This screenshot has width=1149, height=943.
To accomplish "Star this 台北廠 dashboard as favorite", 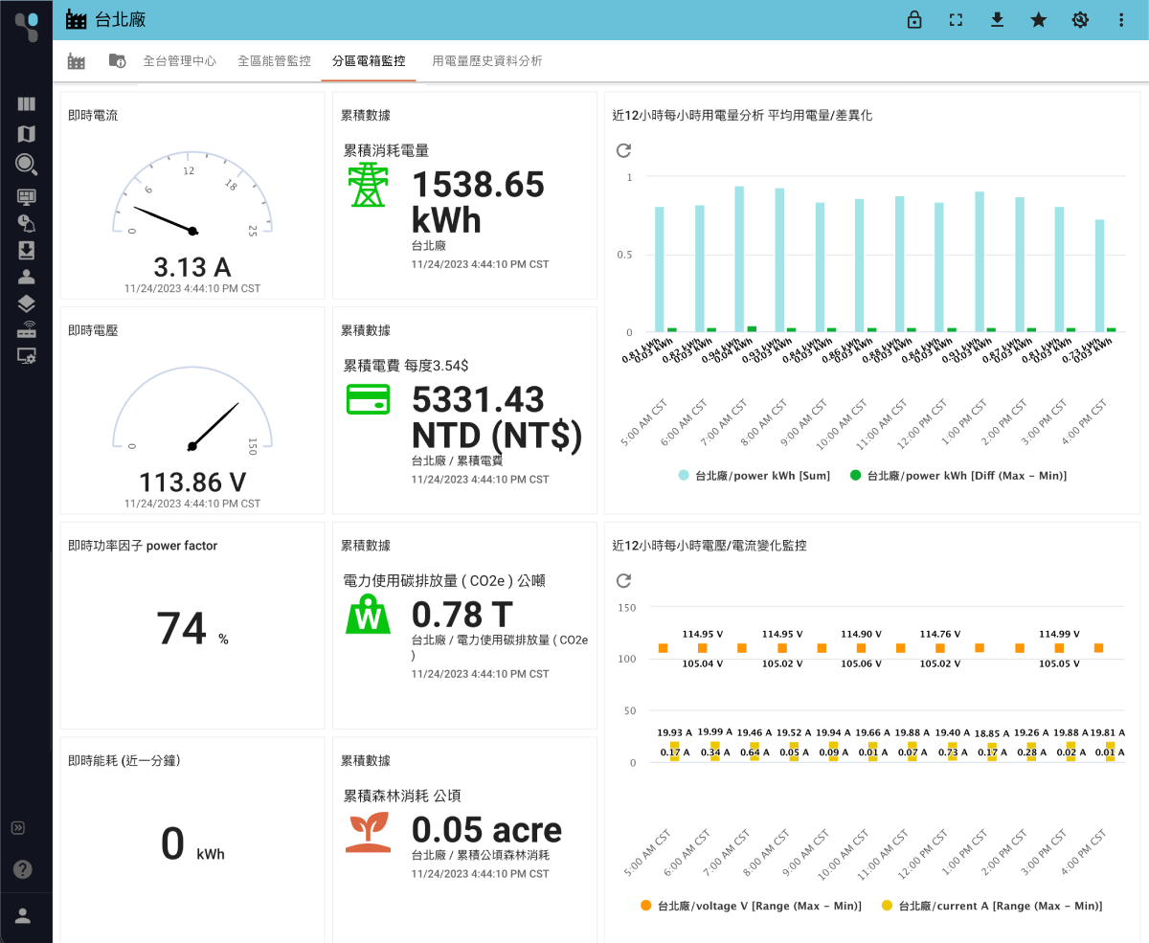I will point(1038,19).
